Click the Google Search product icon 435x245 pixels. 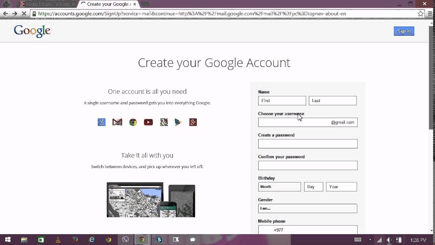tap(101, 122)
